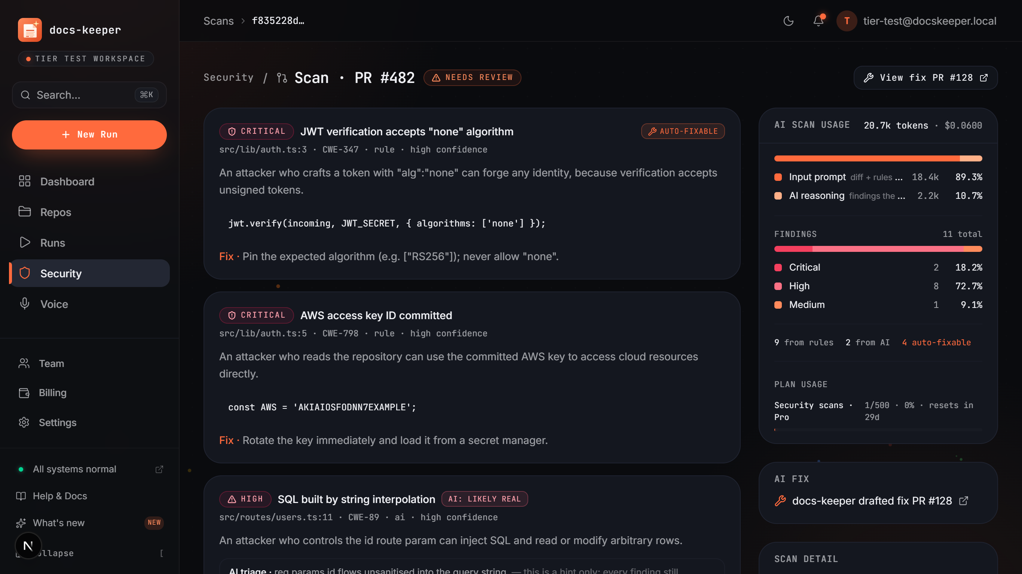Focus the Search input field
The width and height of the screenshot is (1022, 574).
pyautogui.click(x=89, y=95)
